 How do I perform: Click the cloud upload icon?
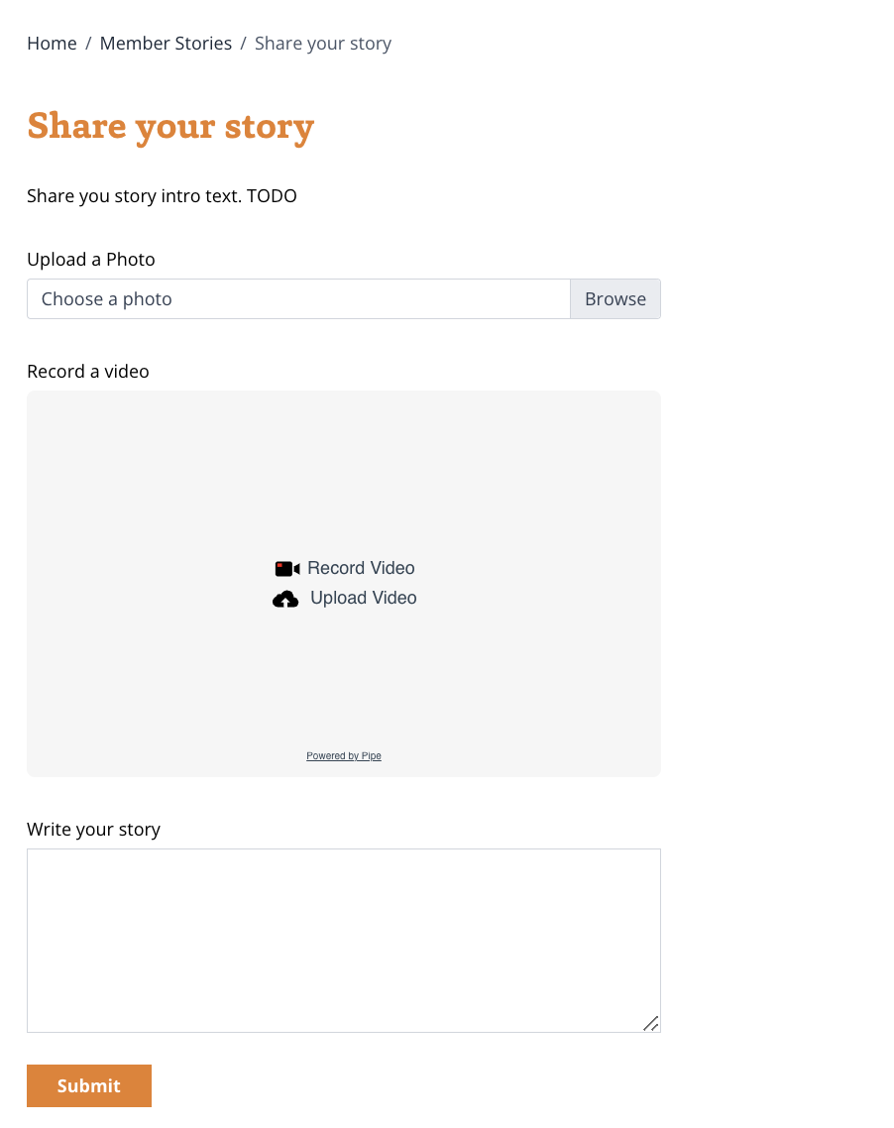click(x=285, y=599)
